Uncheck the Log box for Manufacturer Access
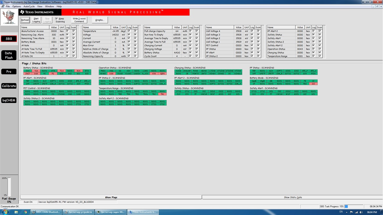The height and width of the screenshot is (215, 383). coord(67,31)
